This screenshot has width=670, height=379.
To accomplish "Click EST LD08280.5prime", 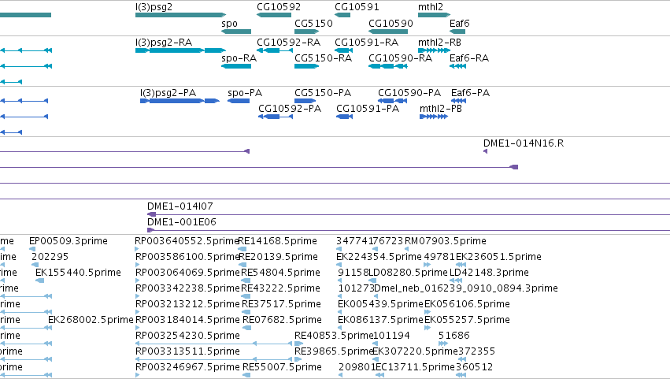I will tap(408, 273).
